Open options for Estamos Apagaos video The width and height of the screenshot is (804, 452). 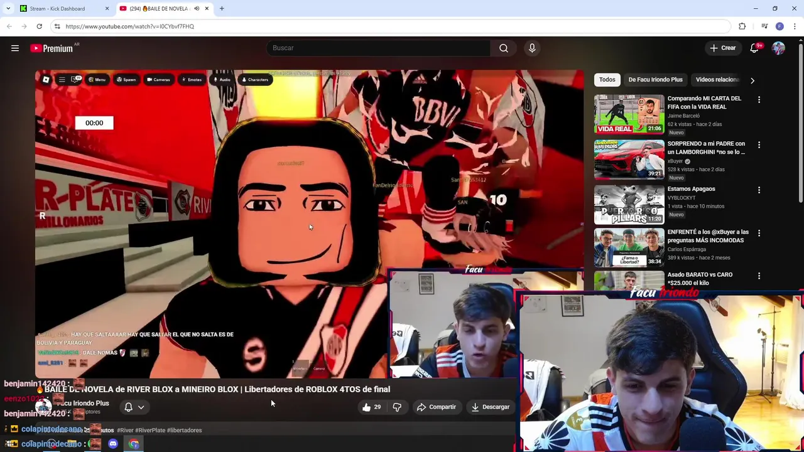click(x=759, y=190)
